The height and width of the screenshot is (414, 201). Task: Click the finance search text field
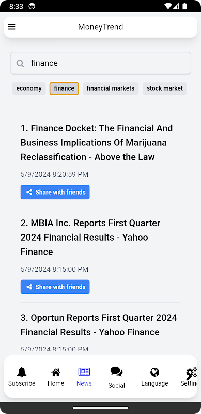[100, 63]
